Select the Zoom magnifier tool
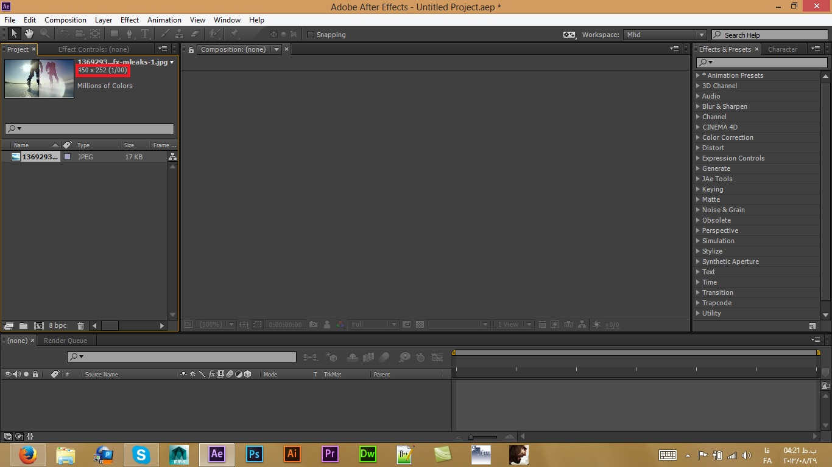Screen dimensions: 832x467 tap(44, 34)
